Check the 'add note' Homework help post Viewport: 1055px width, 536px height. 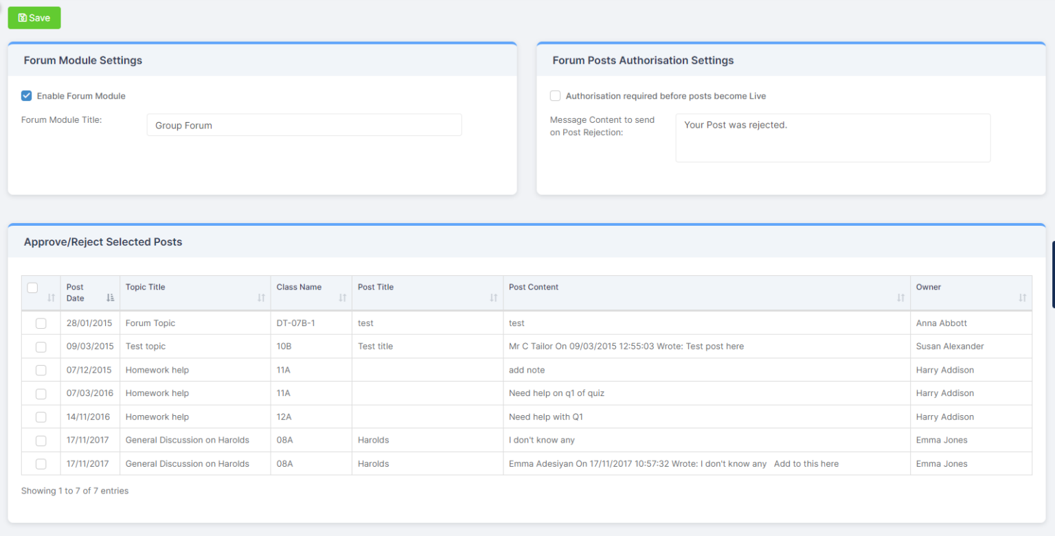click(41, 369)
